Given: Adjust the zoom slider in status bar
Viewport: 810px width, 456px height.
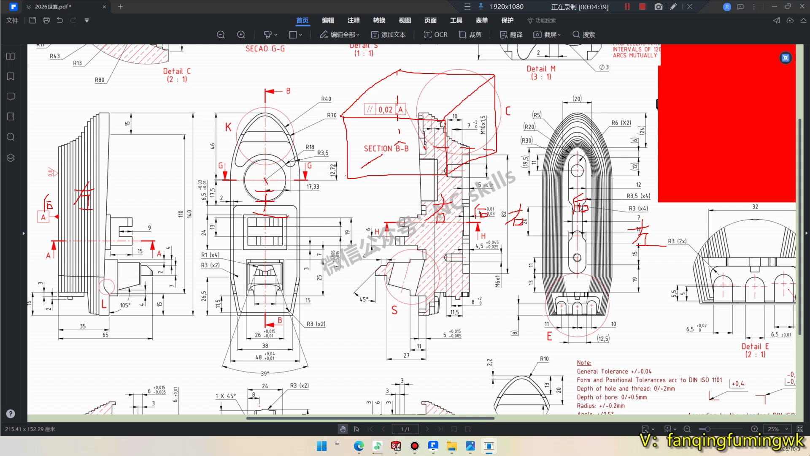Looking at the screenshot, I should point(707,429).
